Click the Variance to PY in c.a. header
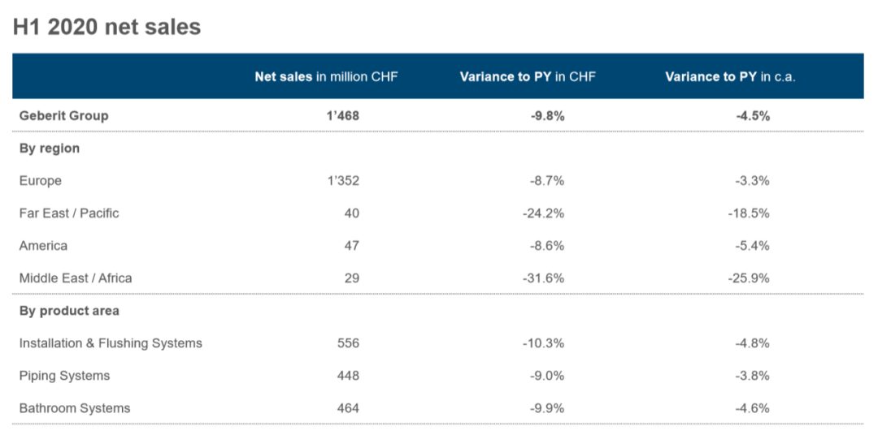Viewport: 878px width, 435px height. coord(729,77)
